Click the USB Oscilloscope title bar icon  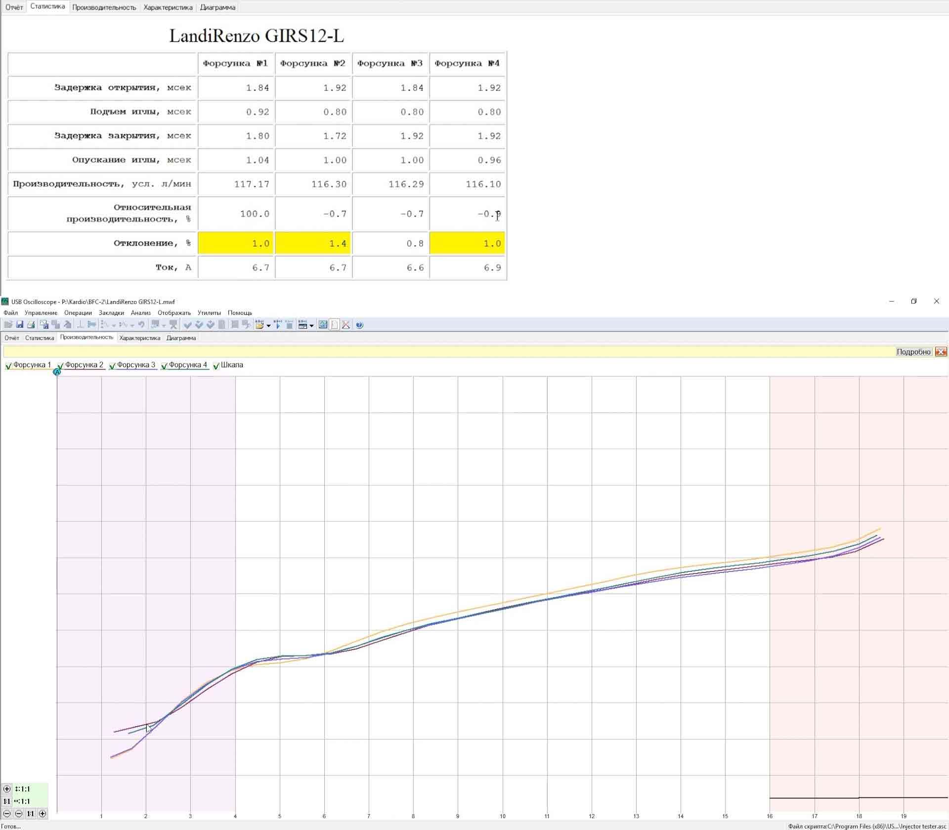point(5,302)
